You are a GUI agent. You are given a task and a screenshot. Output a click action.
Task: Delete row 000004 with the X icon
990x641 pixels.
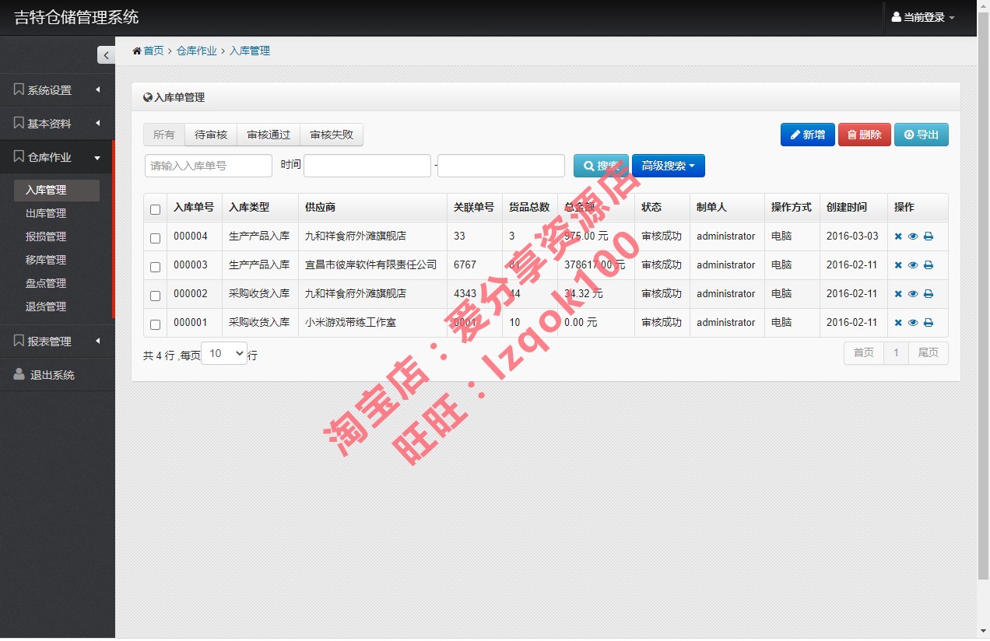[x=898, y=236]
